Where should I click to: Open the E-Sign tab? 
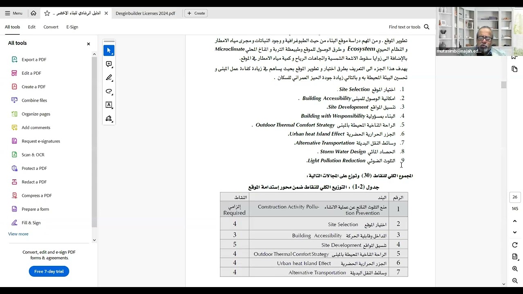coord(72,27)
